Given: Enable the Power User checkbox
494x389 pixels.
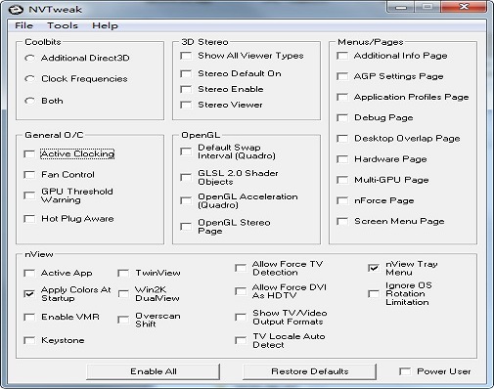Looking at the screenshot, I should coord(405,371).
